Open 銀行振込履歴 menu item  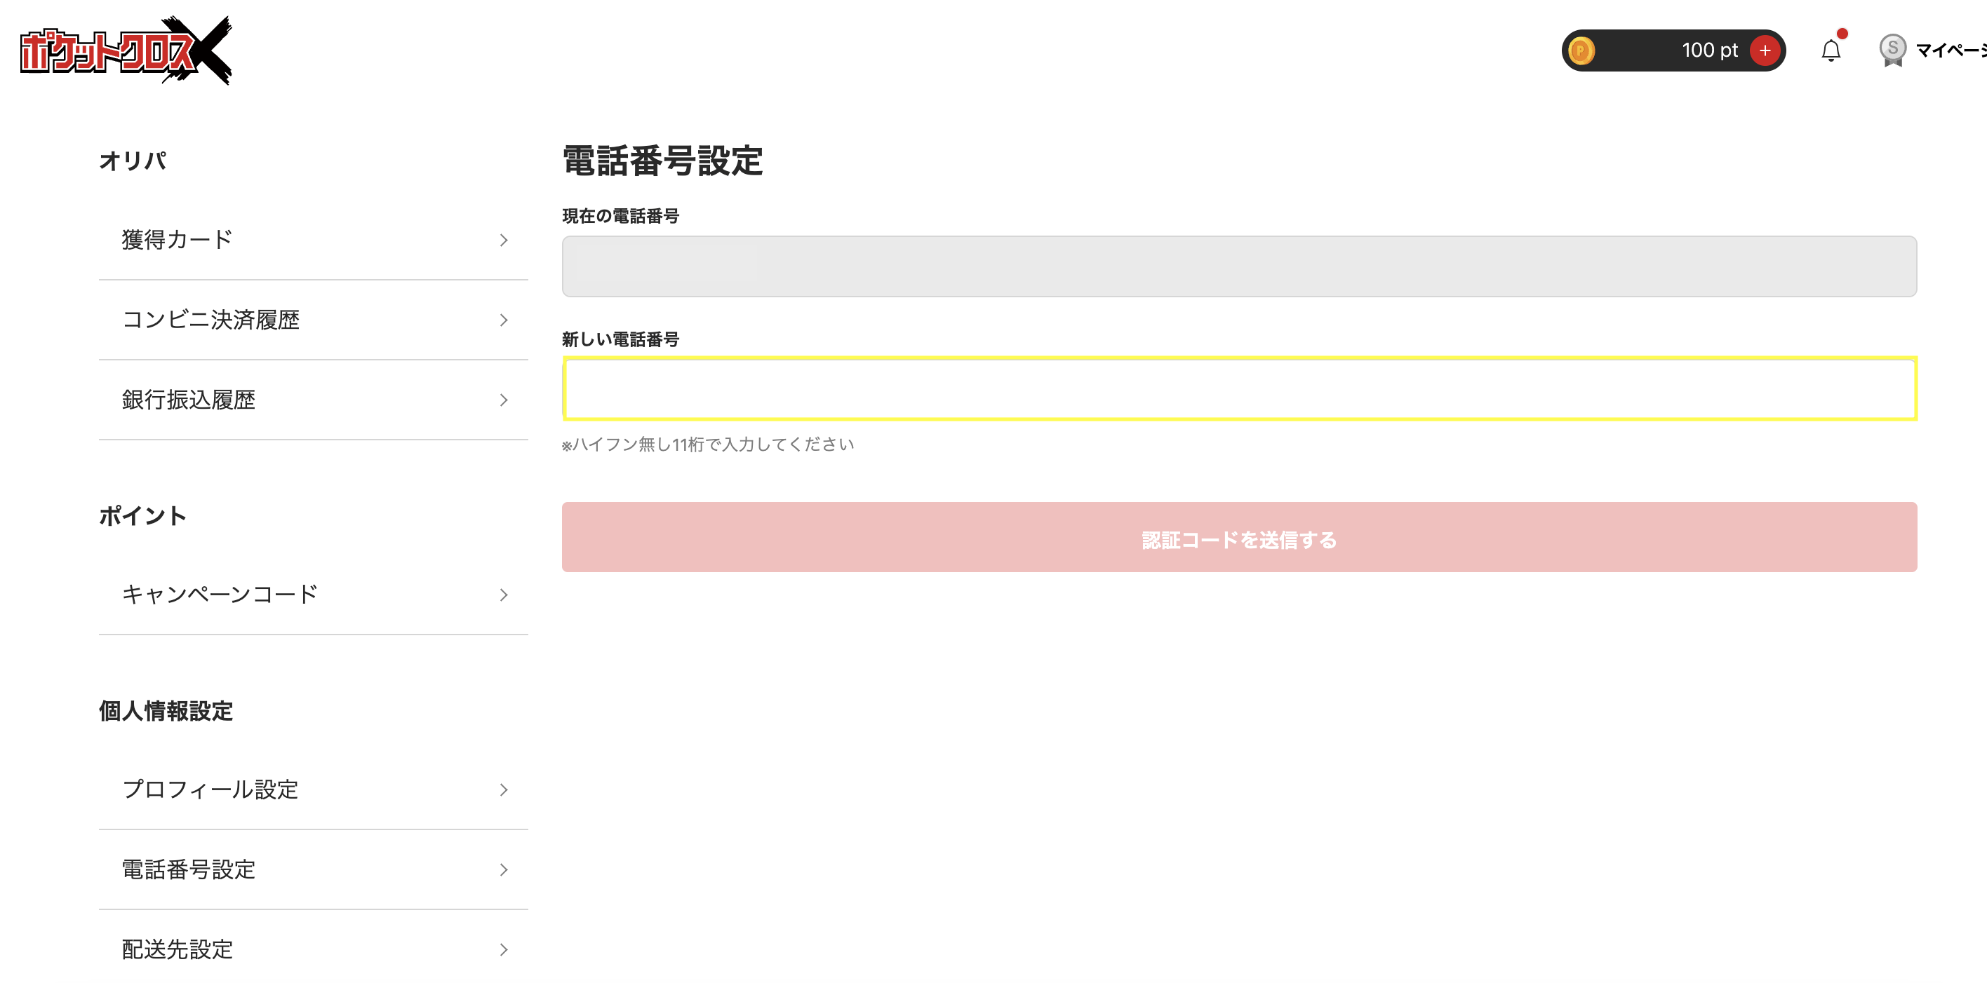click(313, 400)
